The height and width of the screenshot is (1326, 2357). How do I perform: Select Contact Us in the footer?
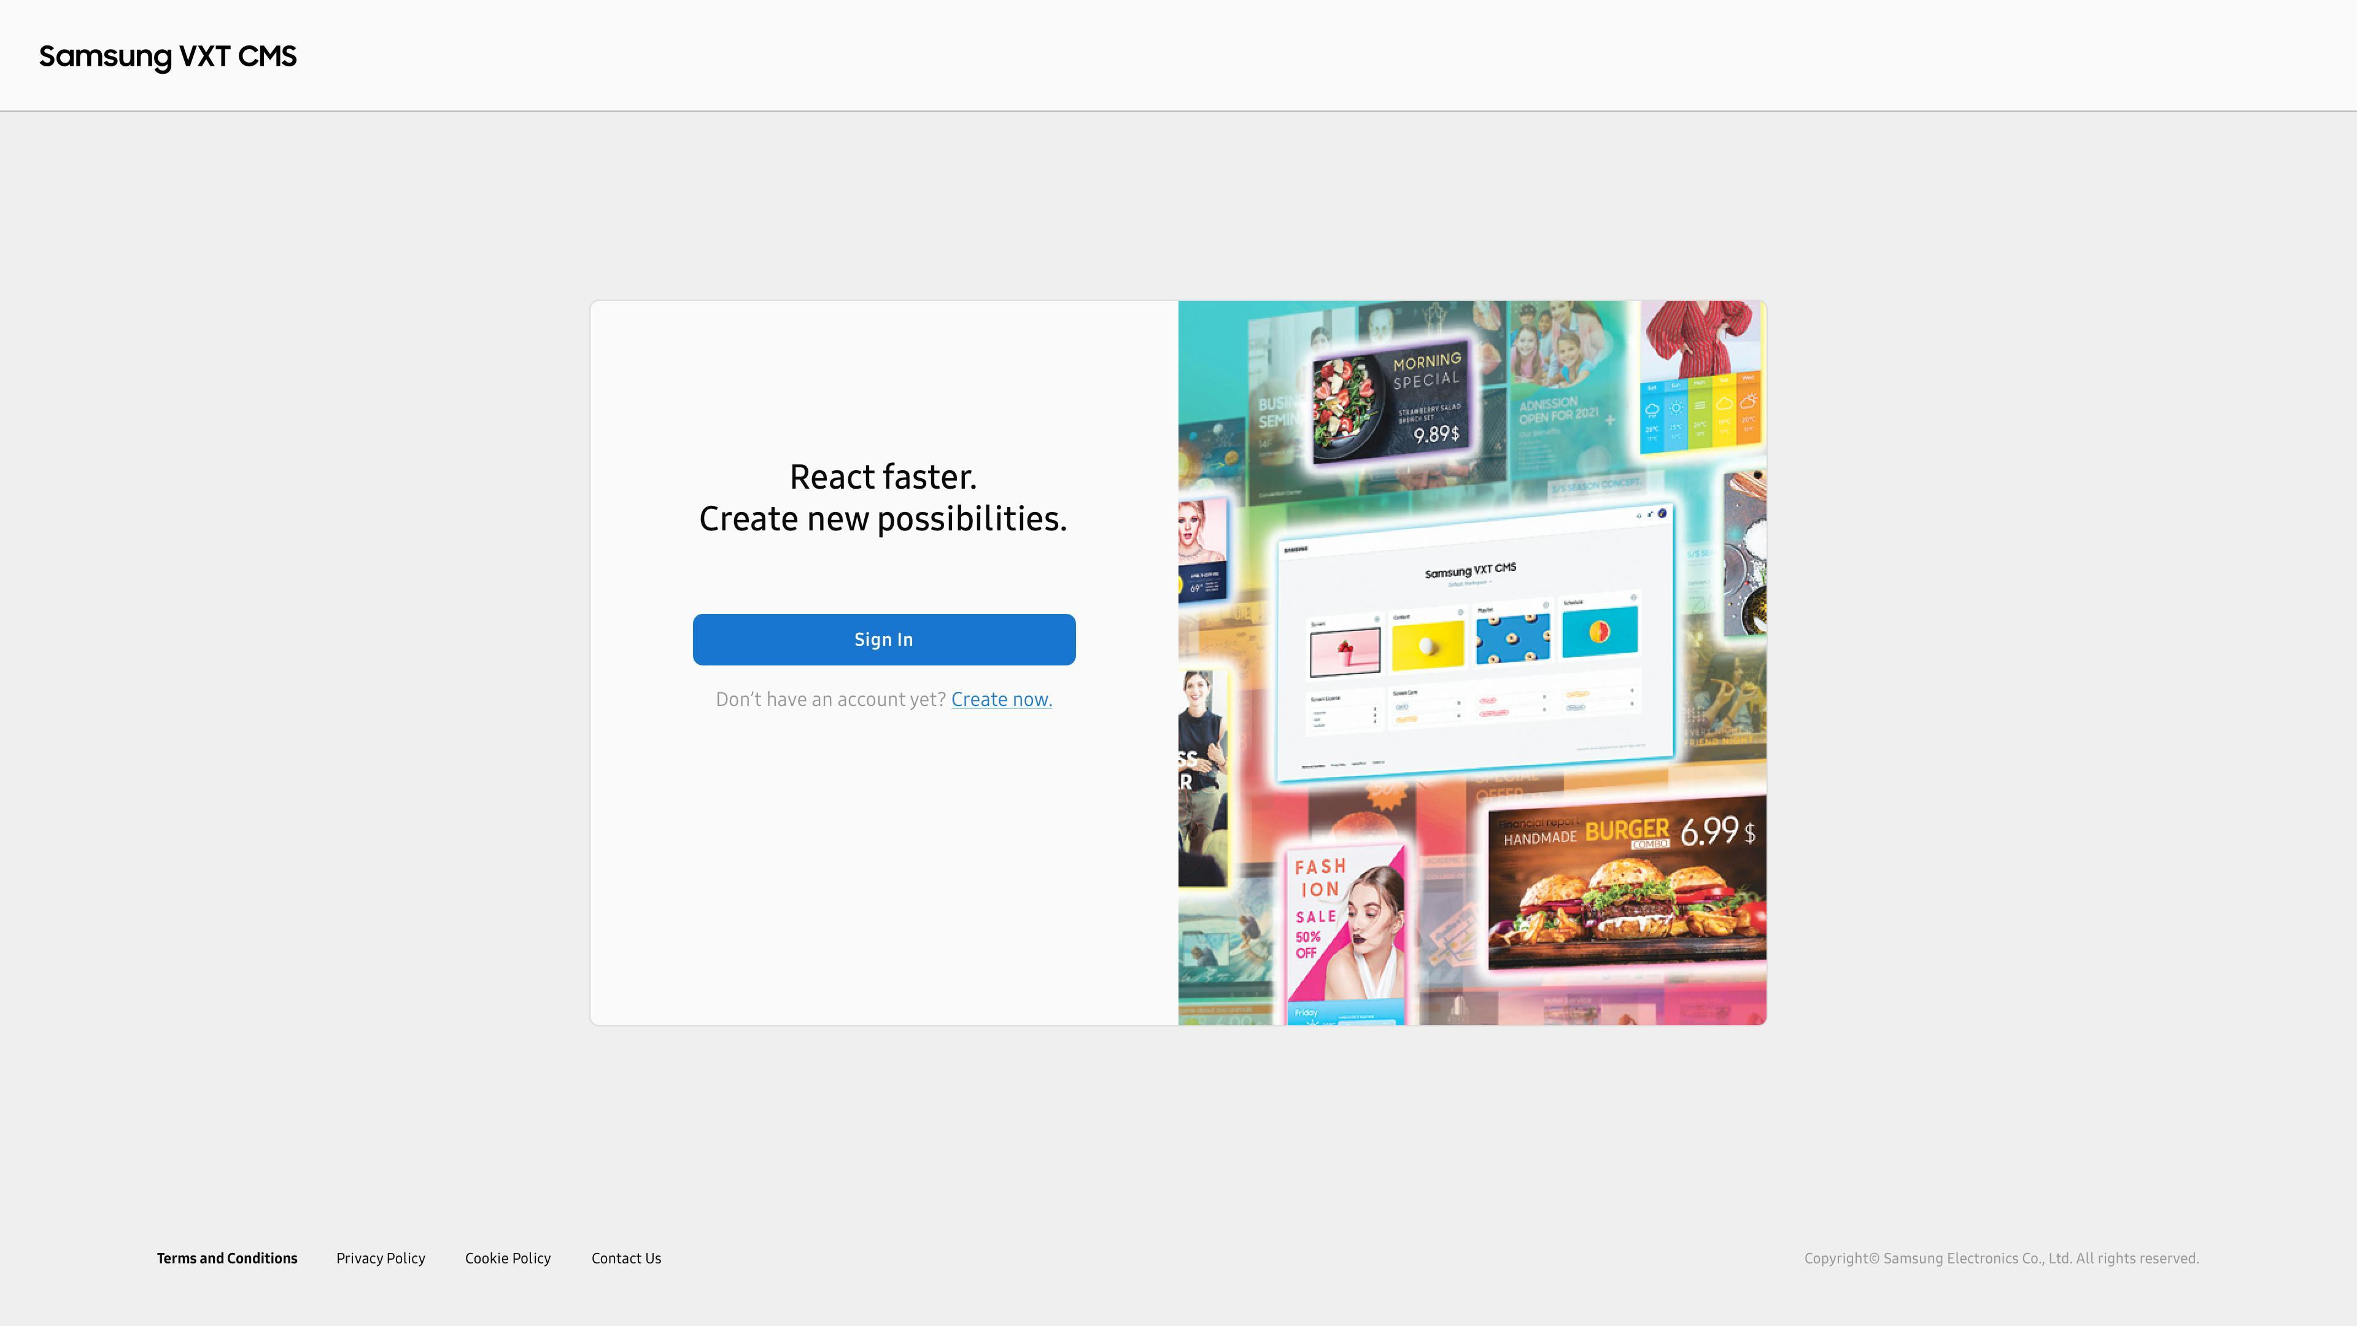(626, 1258)
